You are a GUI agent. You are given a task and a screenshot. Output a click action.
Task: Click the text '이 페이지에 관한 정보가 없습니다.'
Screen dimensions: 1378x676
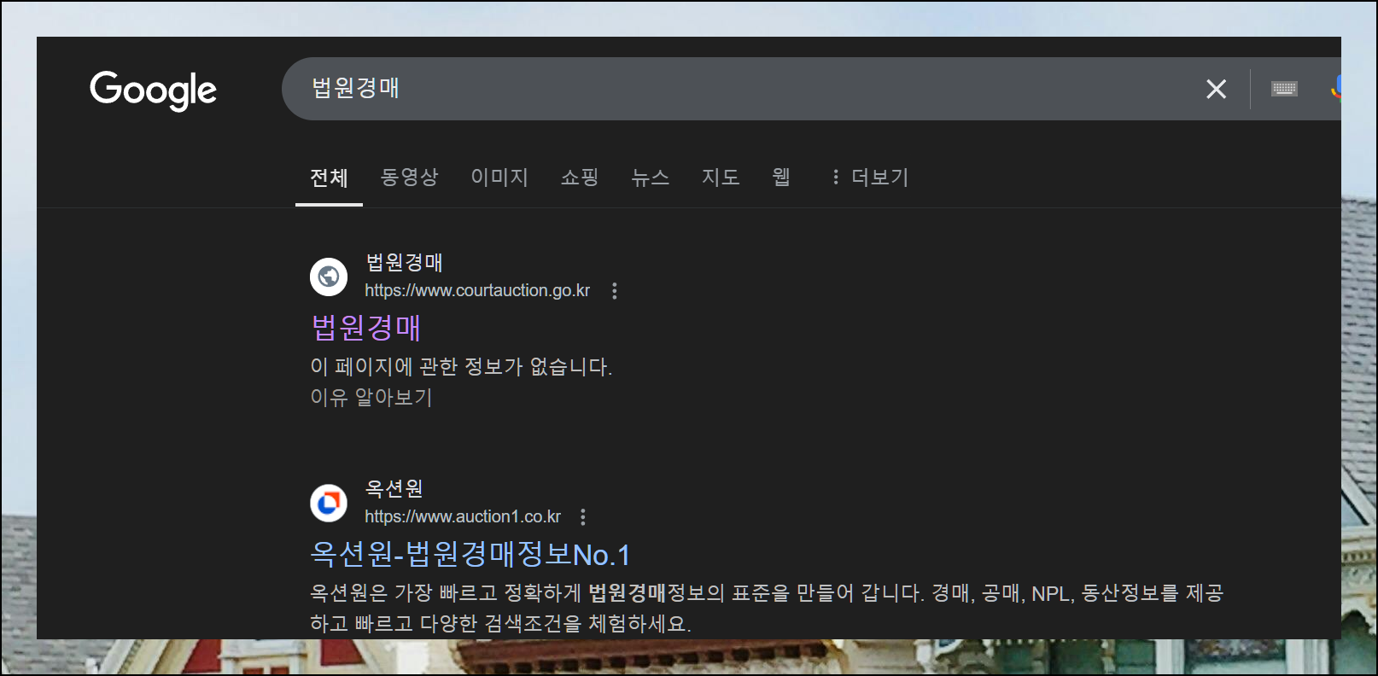tap(461, 367)
